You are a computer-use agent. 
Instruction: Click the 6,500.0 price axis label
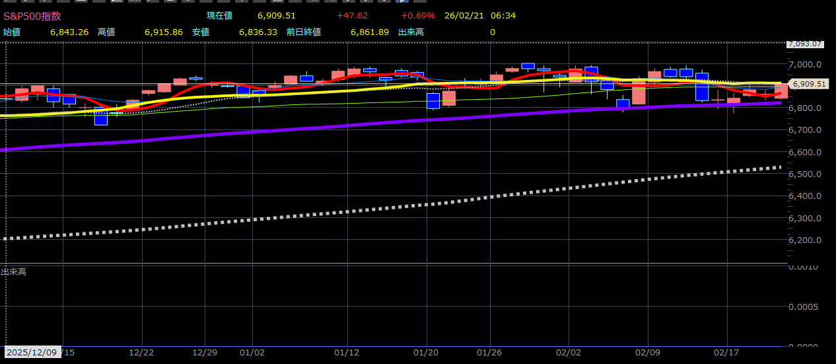(x=805, y=174)
